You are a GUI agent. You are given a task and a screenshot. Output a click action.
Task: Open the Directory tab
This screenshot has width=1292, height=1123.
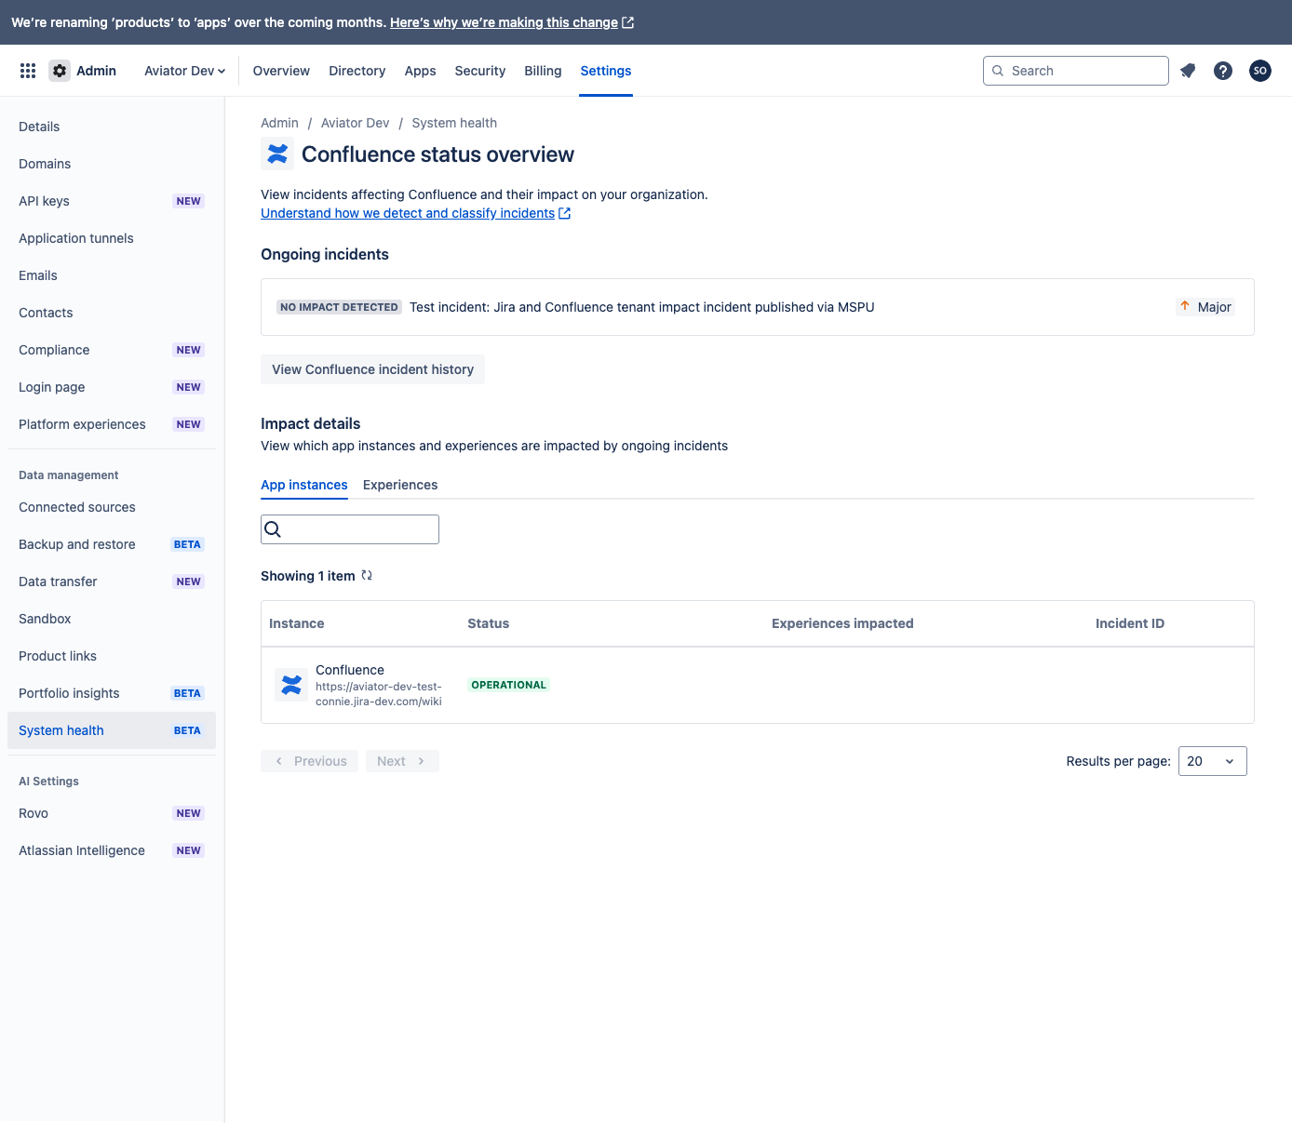pyautogui.click(x=357, y=71)
